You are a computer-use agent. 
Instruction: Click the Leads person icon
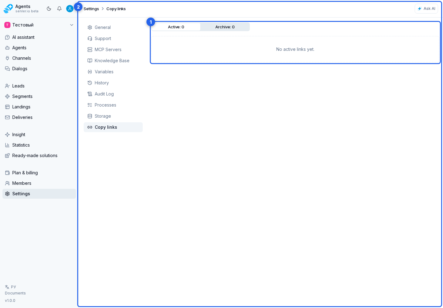coord(7,86)
